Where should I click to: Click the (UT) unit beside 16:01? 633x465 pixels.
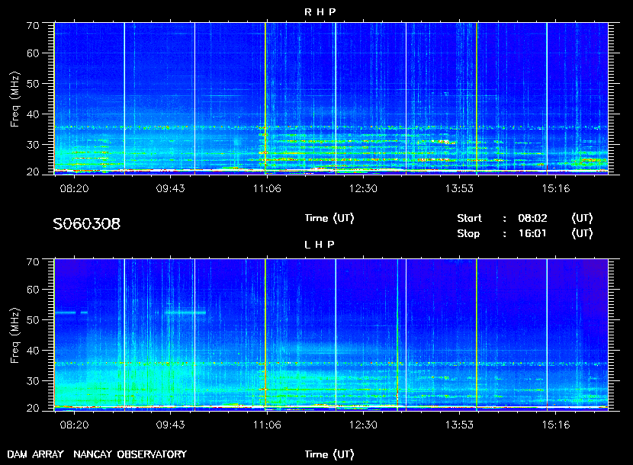(582, 234)
